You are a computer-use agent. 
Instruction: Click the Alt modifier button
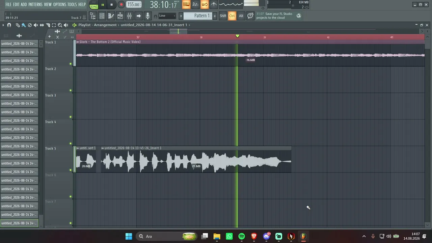point(241,16)
